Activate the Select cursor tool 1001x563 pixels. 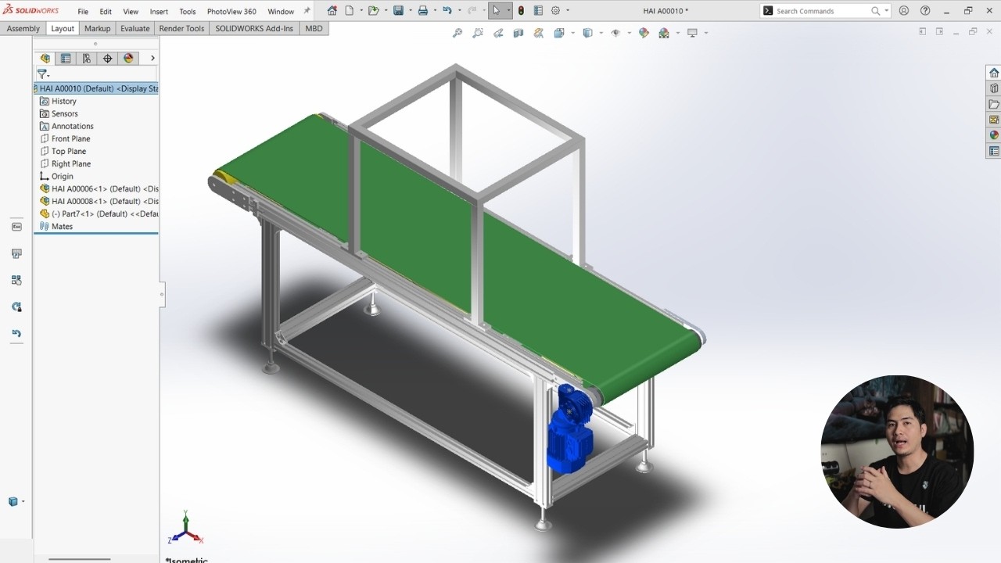496,11
